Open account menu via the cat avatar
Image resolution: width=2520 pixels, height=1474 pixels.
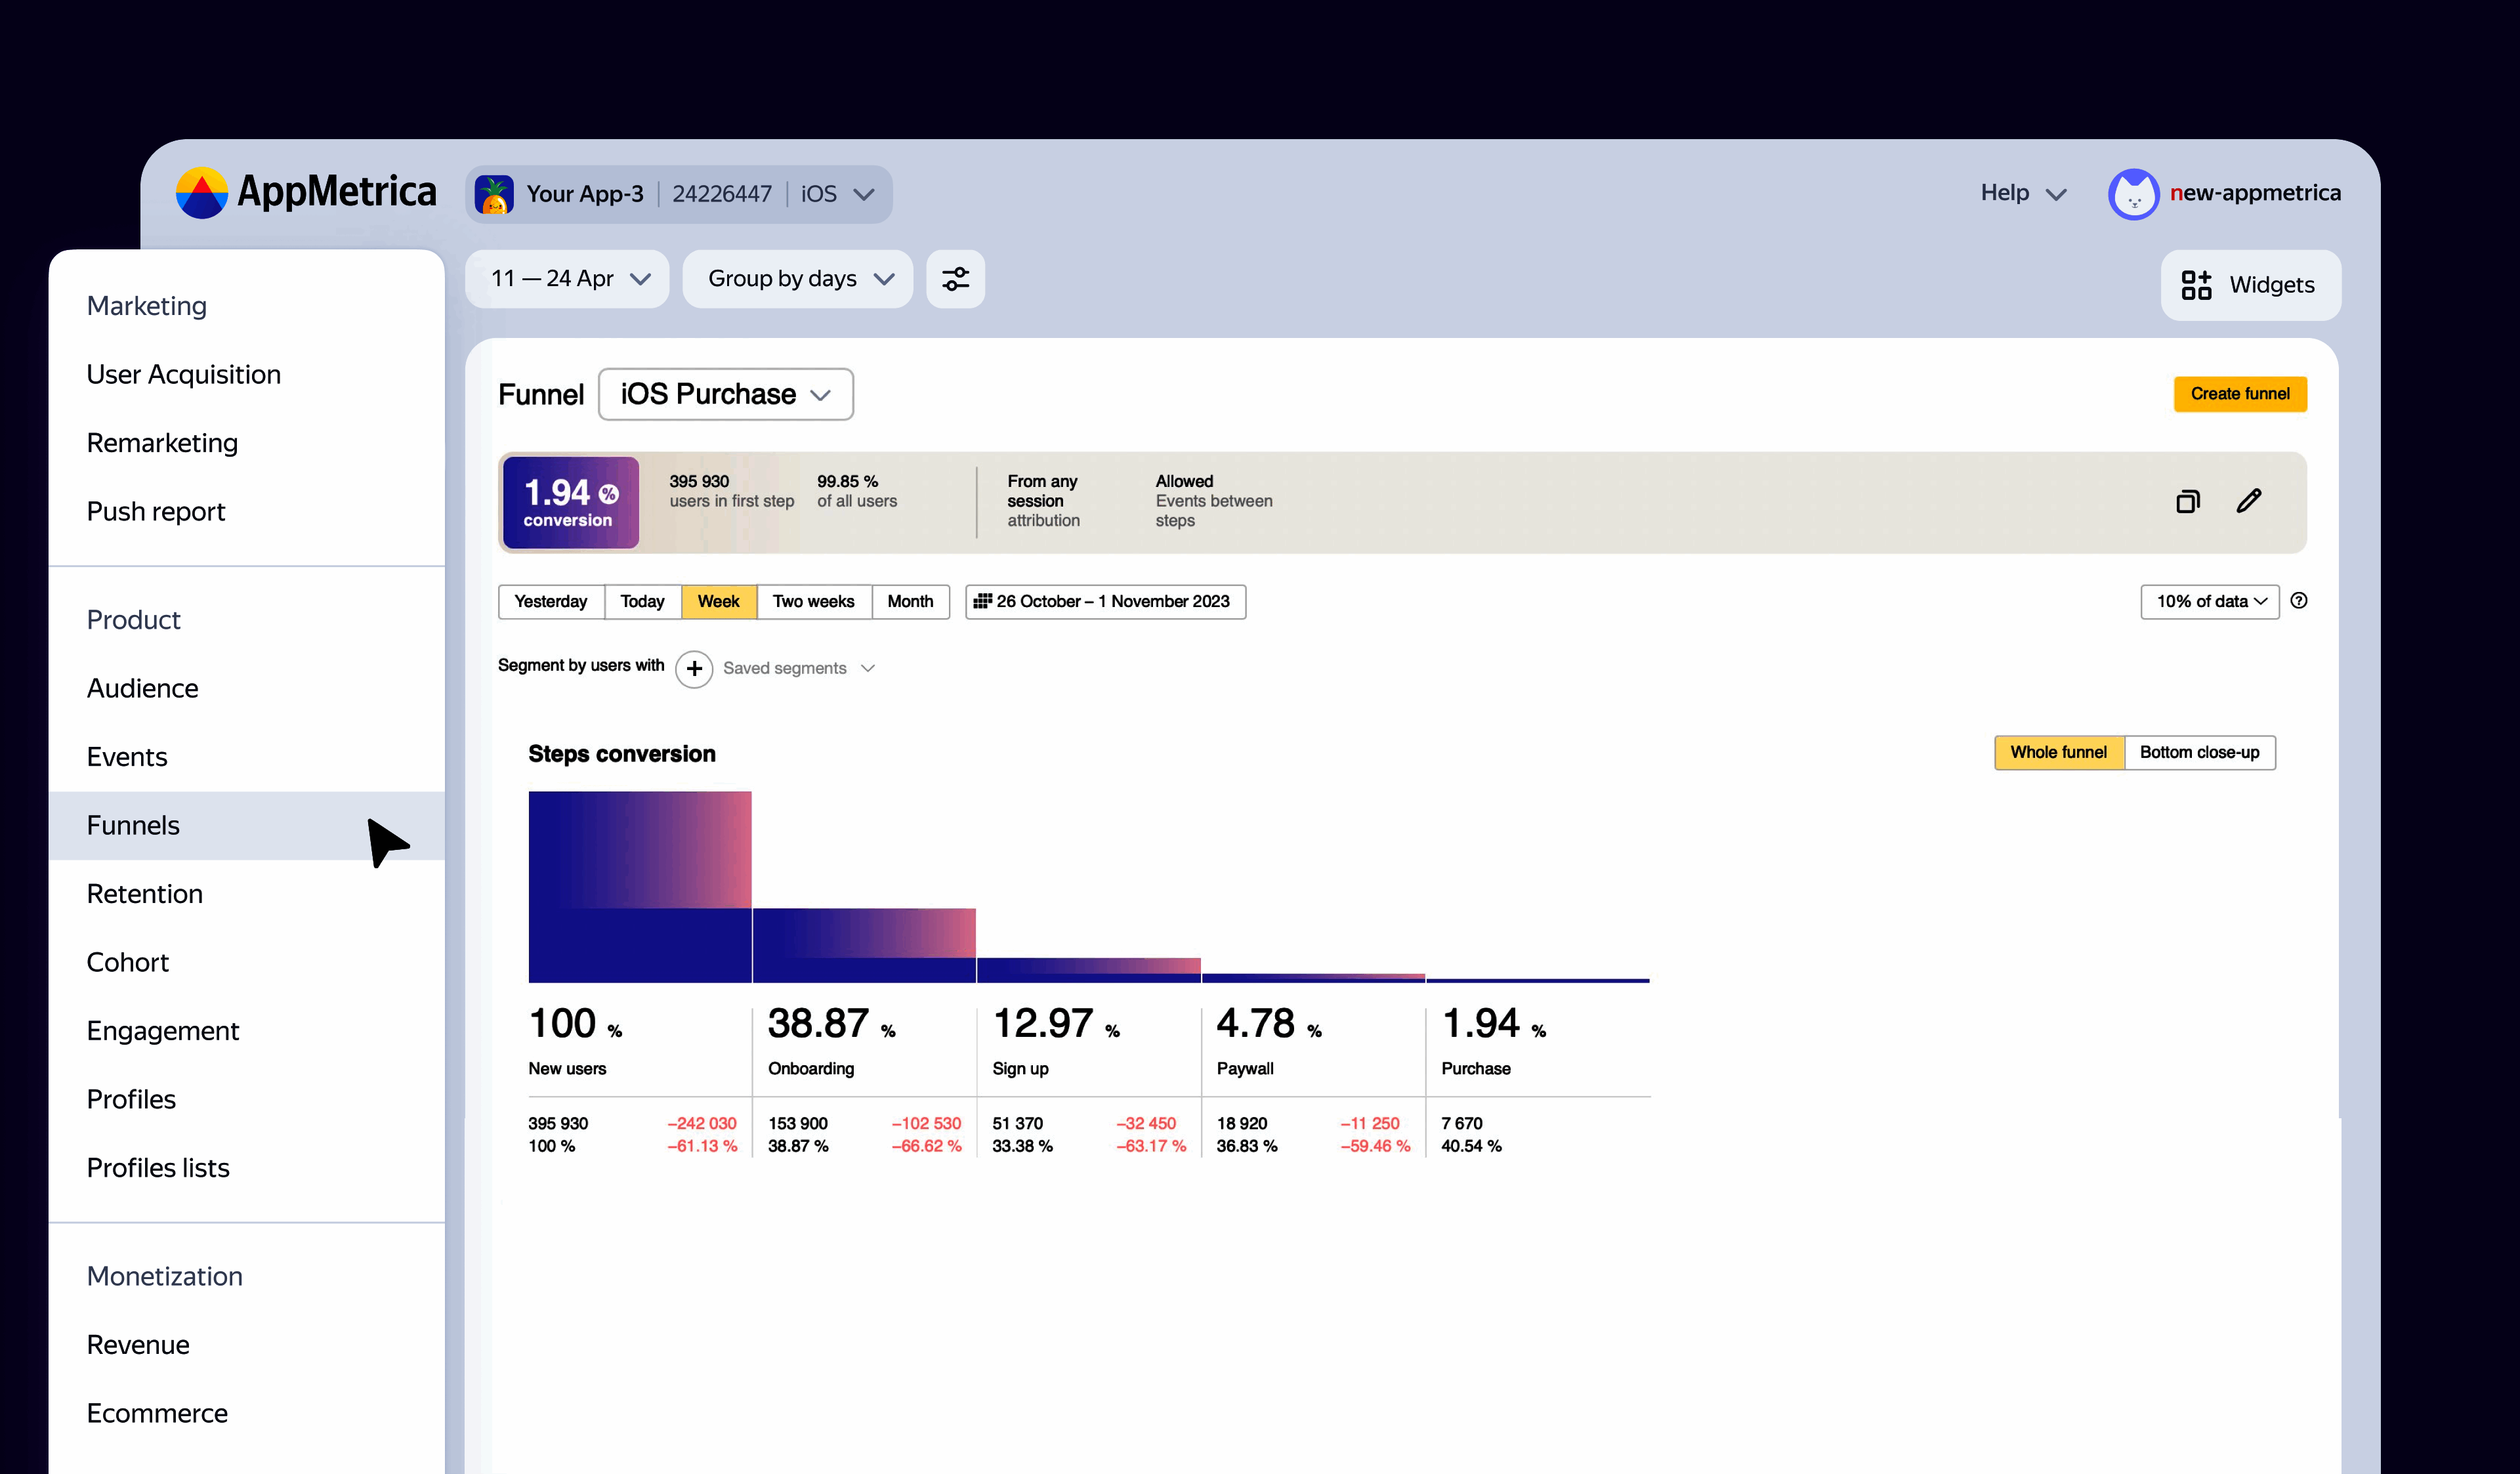[x=2134, y=193]
